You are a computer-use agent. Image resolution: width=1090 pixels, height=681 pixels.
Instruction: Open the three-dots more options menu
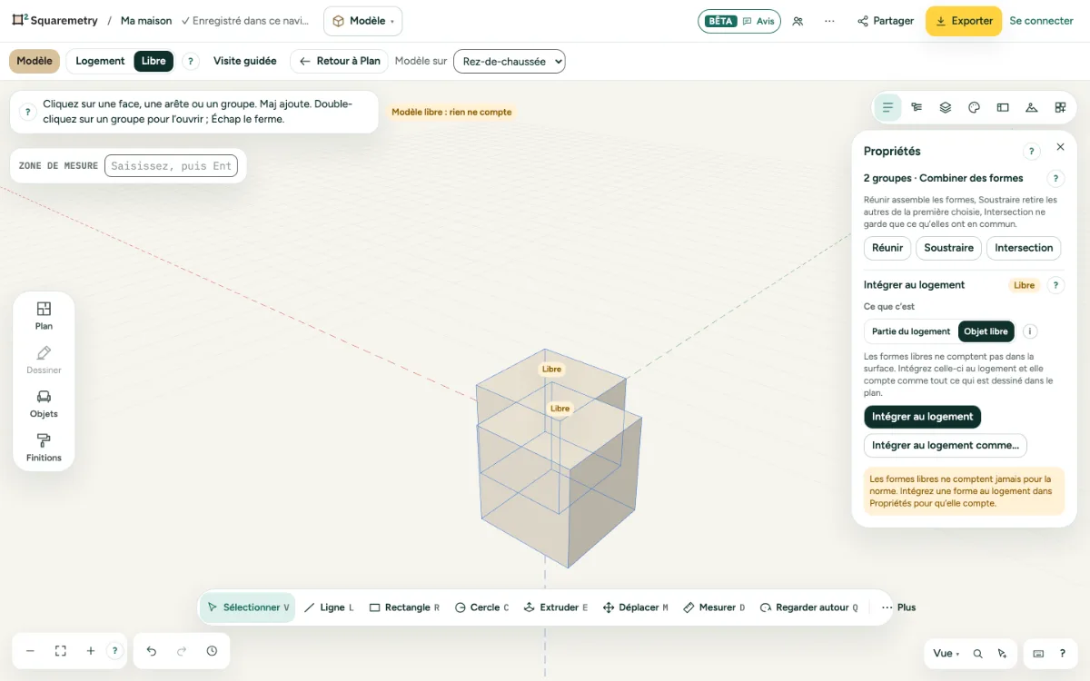click(x=829, y=21)
